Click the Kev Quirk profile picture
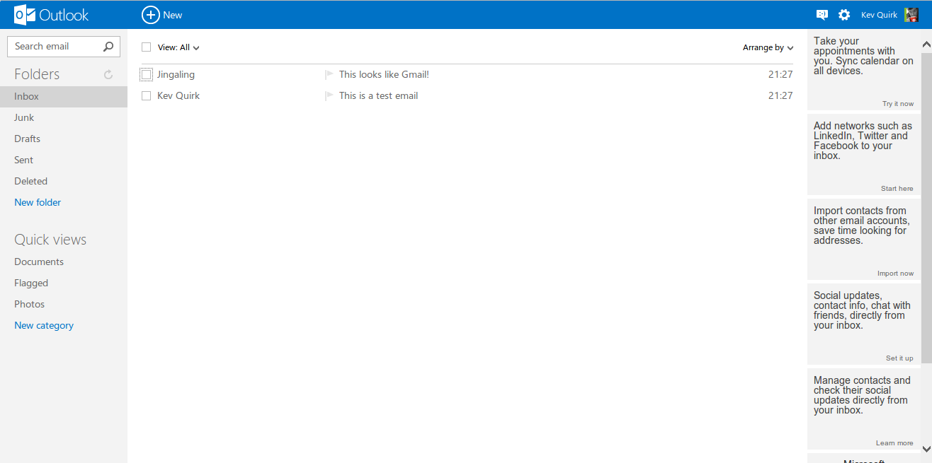This screenshot has width=932, height=463. (911, 15)
